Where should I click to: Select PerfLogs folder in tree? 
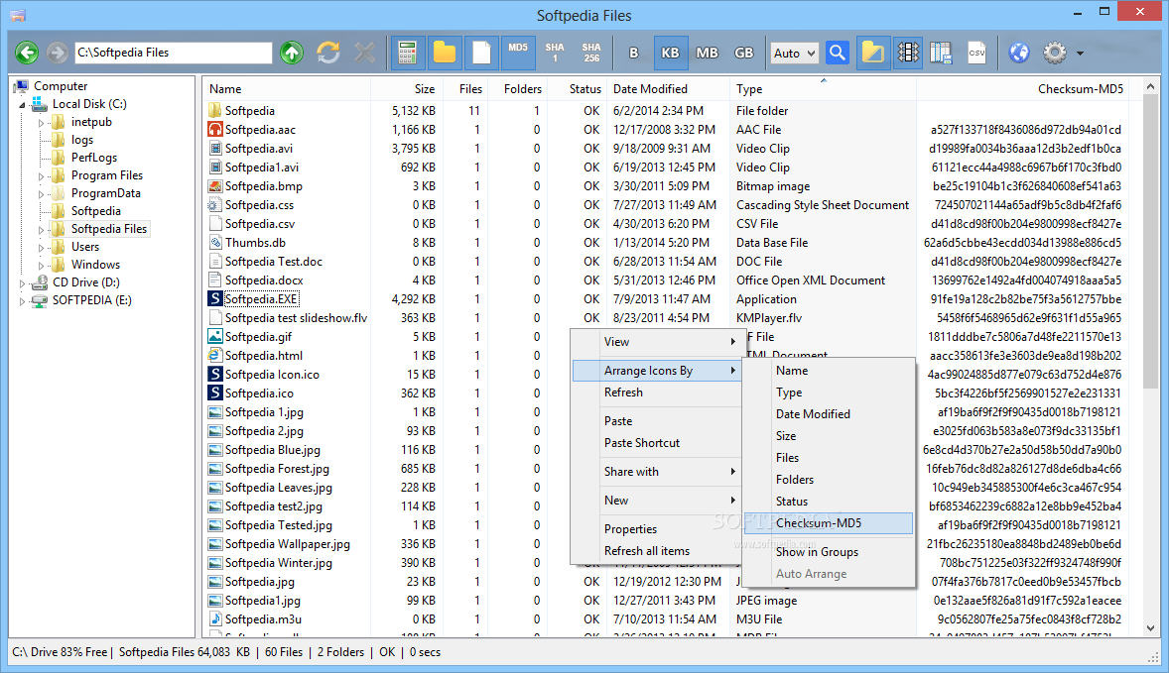click(94, 157)
